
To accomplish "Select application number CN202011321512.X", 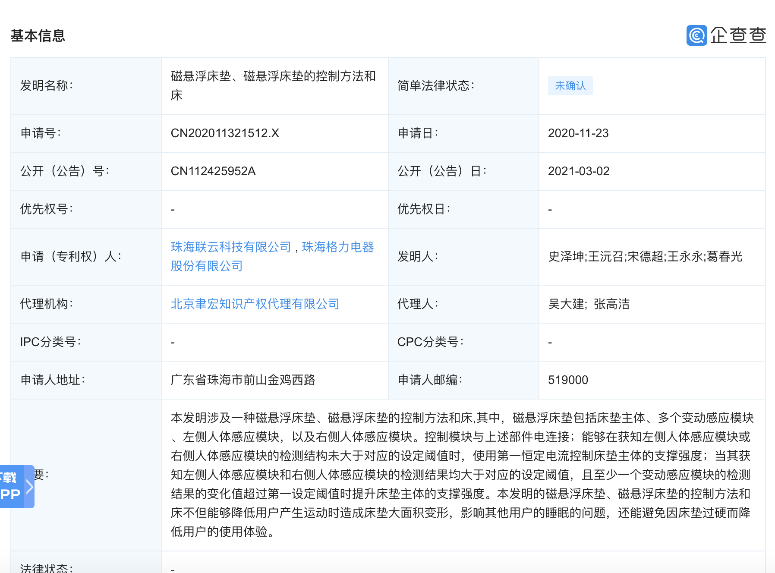I will coord(225,133).
